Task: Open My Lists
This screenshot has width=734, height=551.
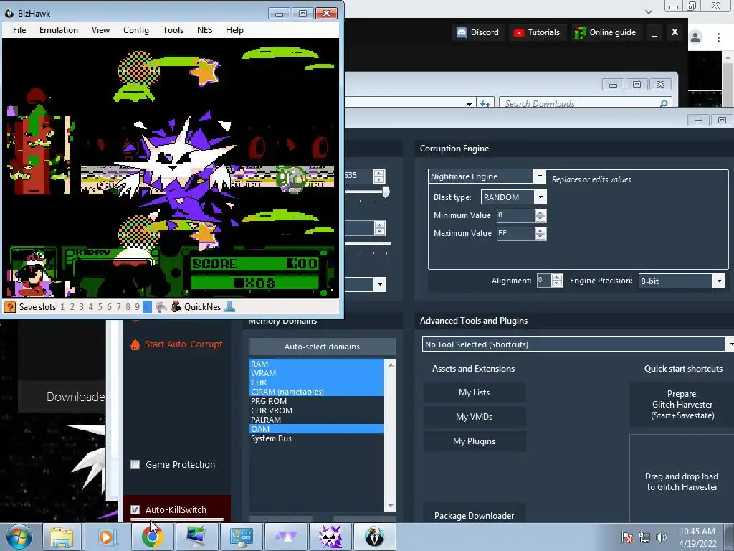Action: pyautogui.click(x=475, y=392)
